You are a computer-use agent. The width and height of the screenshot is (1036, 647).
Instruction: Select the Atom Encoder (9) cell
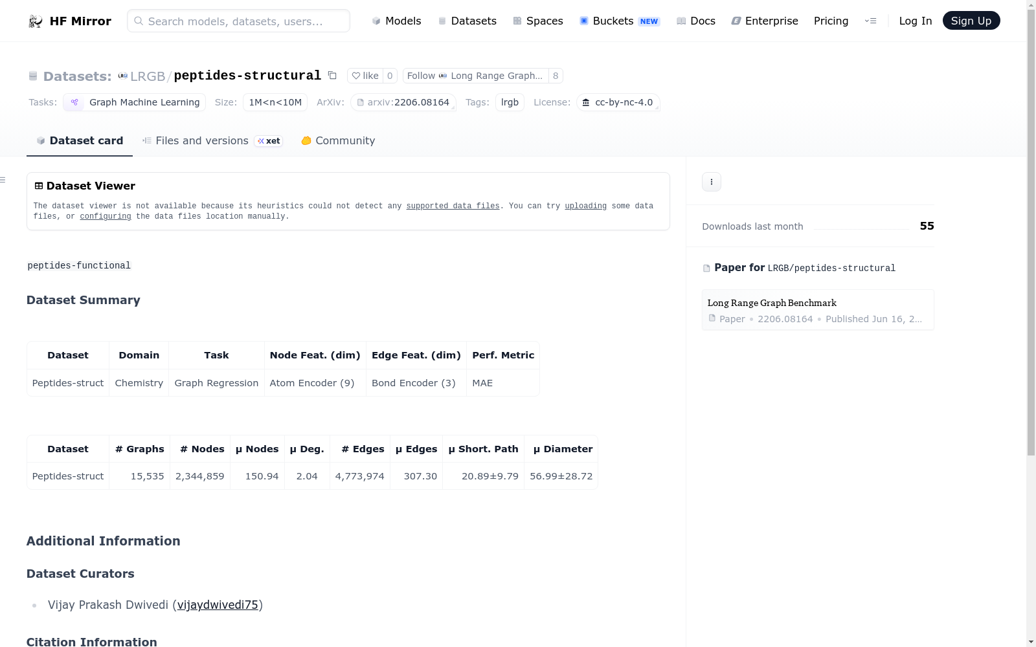[315, 383]
